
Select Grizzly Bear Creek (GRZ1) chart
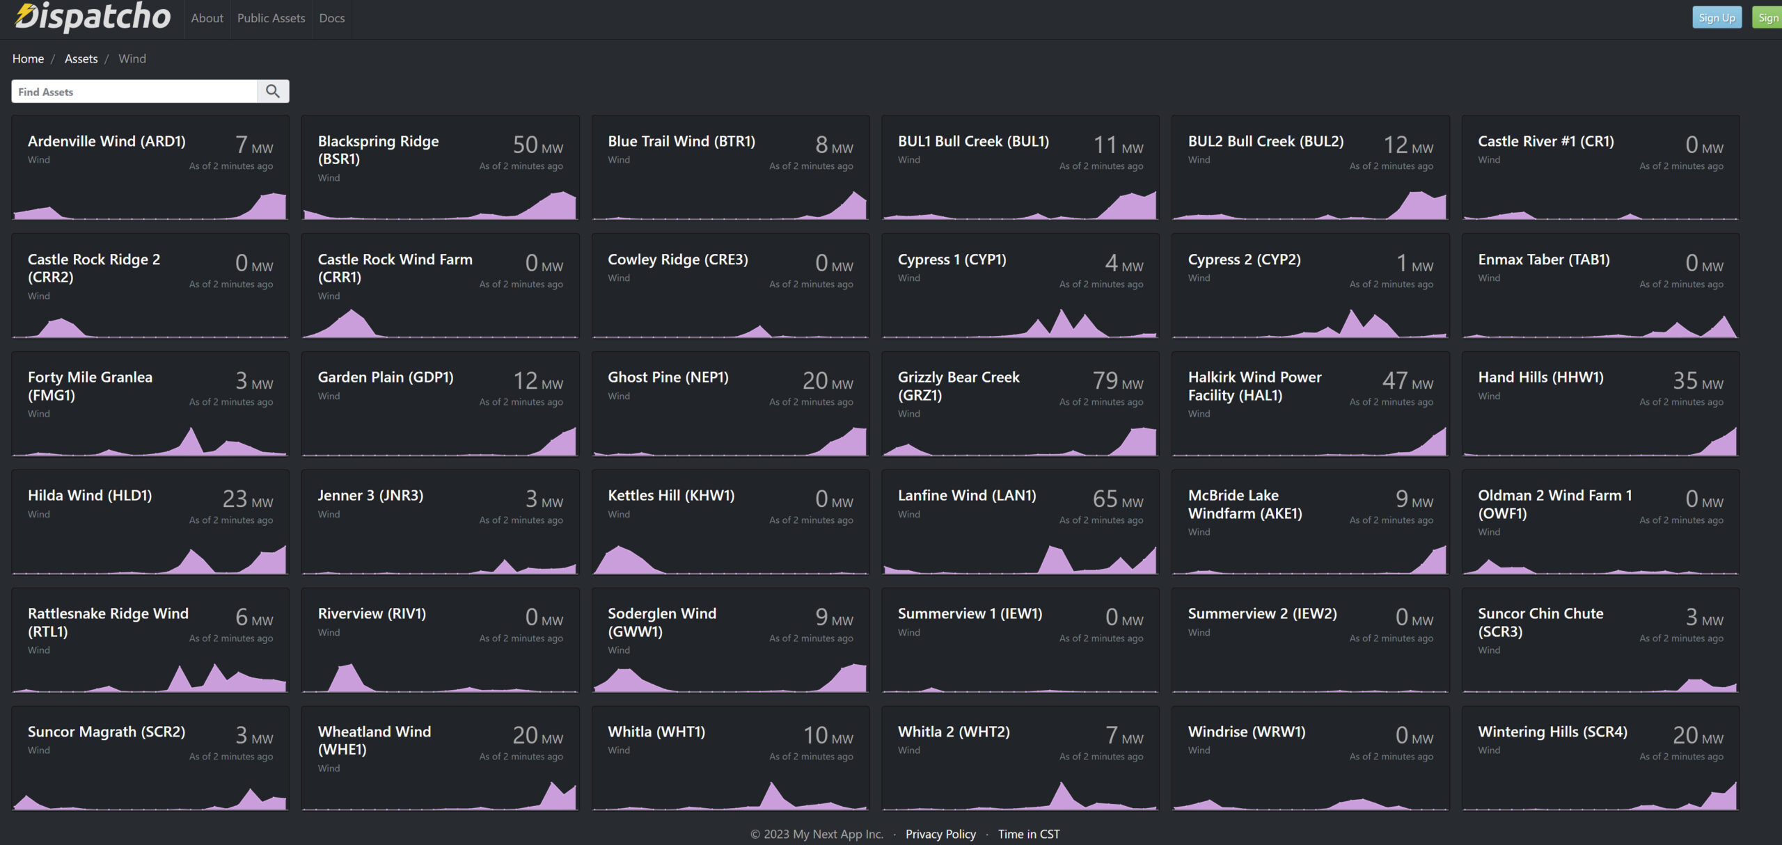coord(1020,442)
